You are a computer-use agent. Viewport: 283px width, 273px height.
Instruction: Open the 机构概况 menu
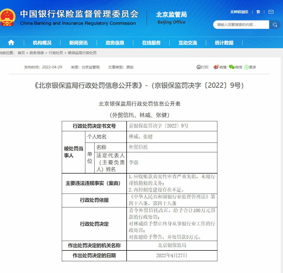tap(42, 43)
